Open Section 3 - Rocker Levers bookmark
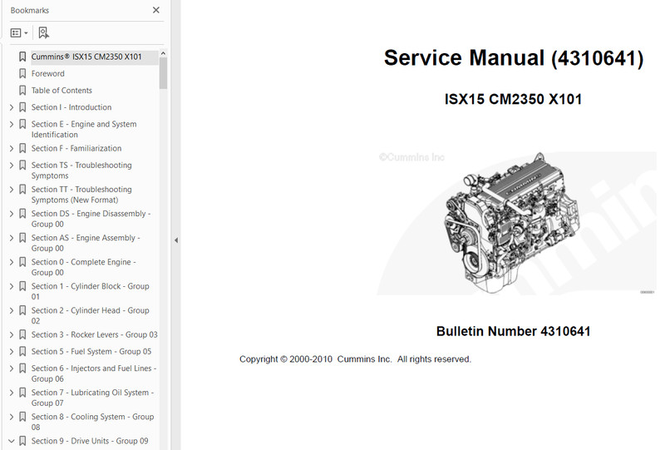The height and width of the screenshot is (450, 665). [94, 335]
